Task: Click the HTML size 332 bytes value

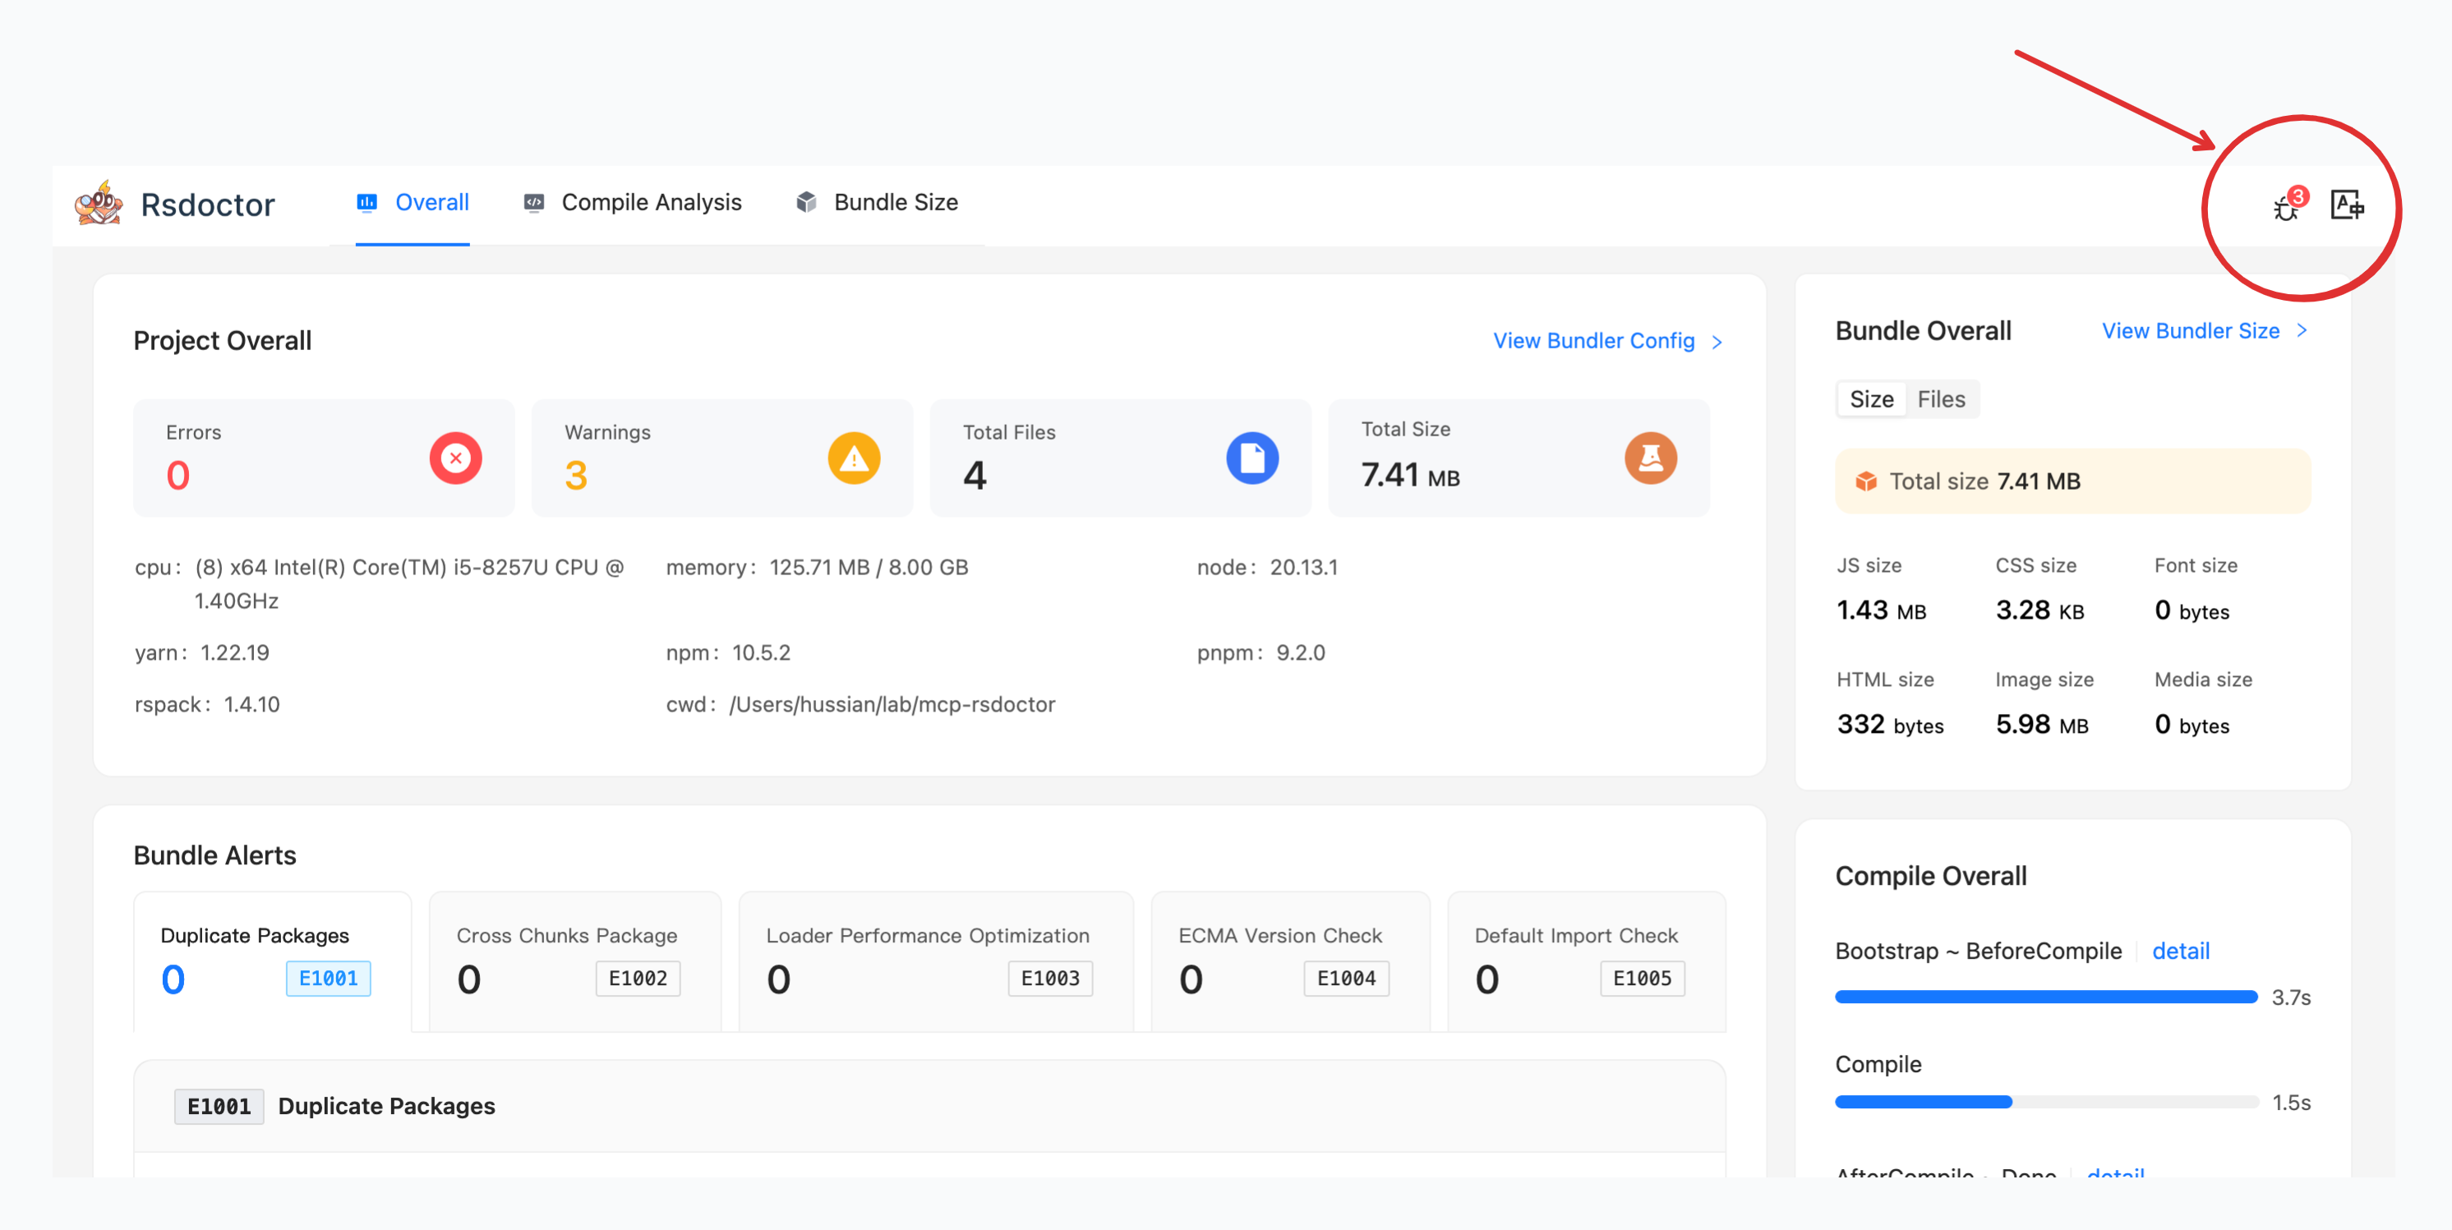Action: pos(1889,725)
